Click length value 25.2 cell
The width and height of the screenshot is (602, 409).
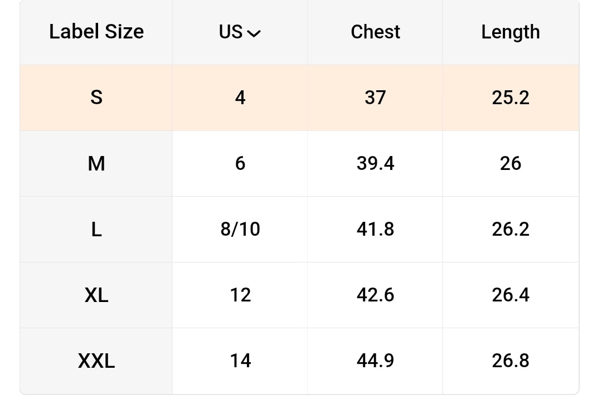511,98
